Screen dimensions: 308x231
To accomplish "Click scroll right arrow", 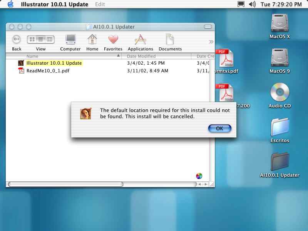I will click(206, 184).
